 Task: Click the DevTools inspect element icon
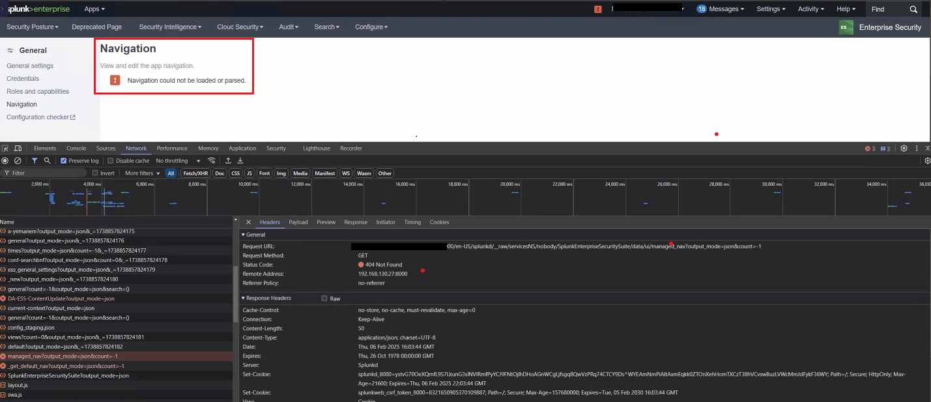(x=5, y=149)
